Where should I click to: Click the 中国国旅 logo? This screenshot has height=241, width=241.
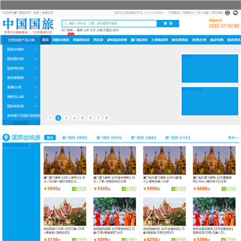(x=28, y=24)
